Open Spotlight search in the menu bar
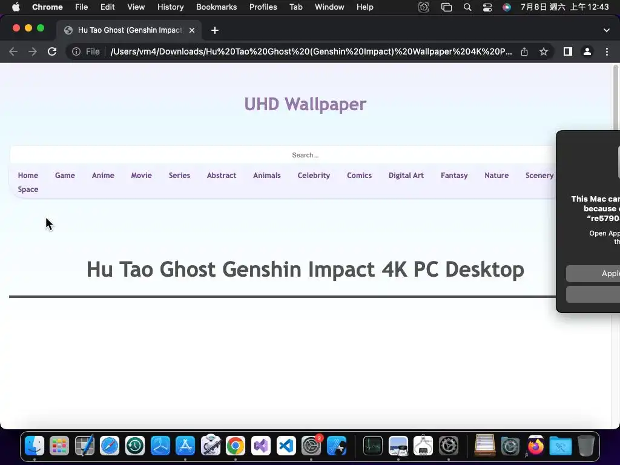Screen dimensions: 620x465 tap(467, 7)
